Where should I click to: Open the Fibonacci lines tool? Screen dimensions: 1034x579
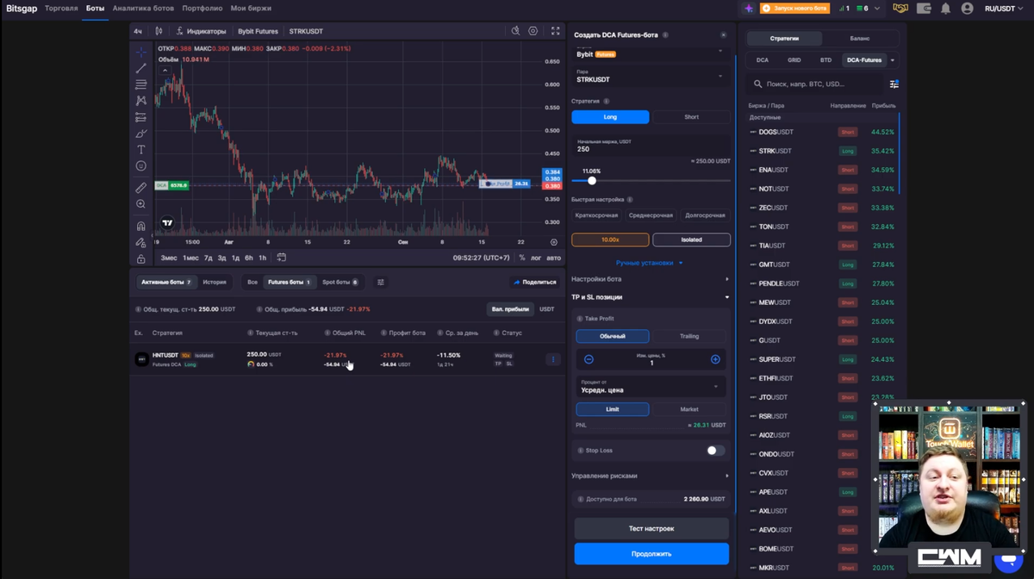(140, 84)
